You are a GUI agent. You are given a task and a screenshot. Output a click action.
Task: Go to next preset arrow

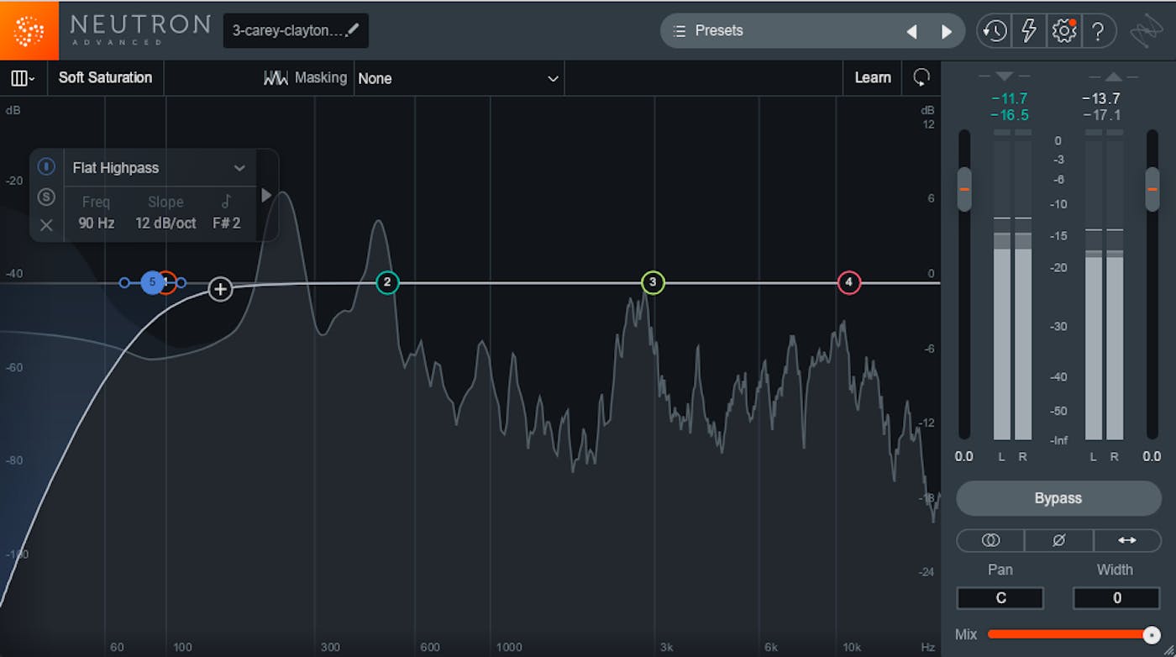pos(947,31)
